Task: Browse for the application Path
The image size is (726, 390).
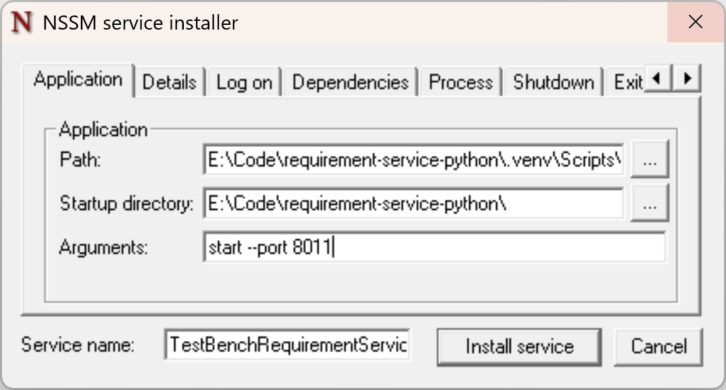Action: coord(649,159)
